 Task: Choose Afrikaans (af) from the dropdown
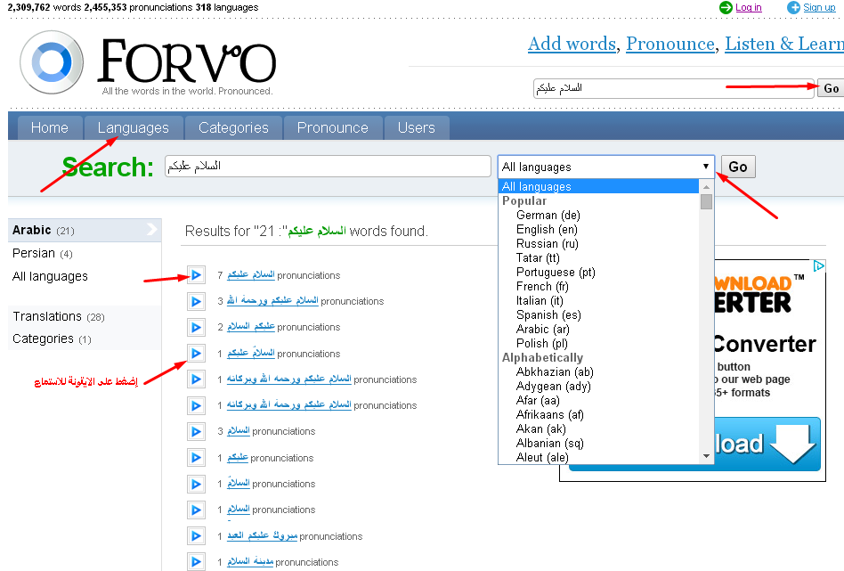pos(549,415)
